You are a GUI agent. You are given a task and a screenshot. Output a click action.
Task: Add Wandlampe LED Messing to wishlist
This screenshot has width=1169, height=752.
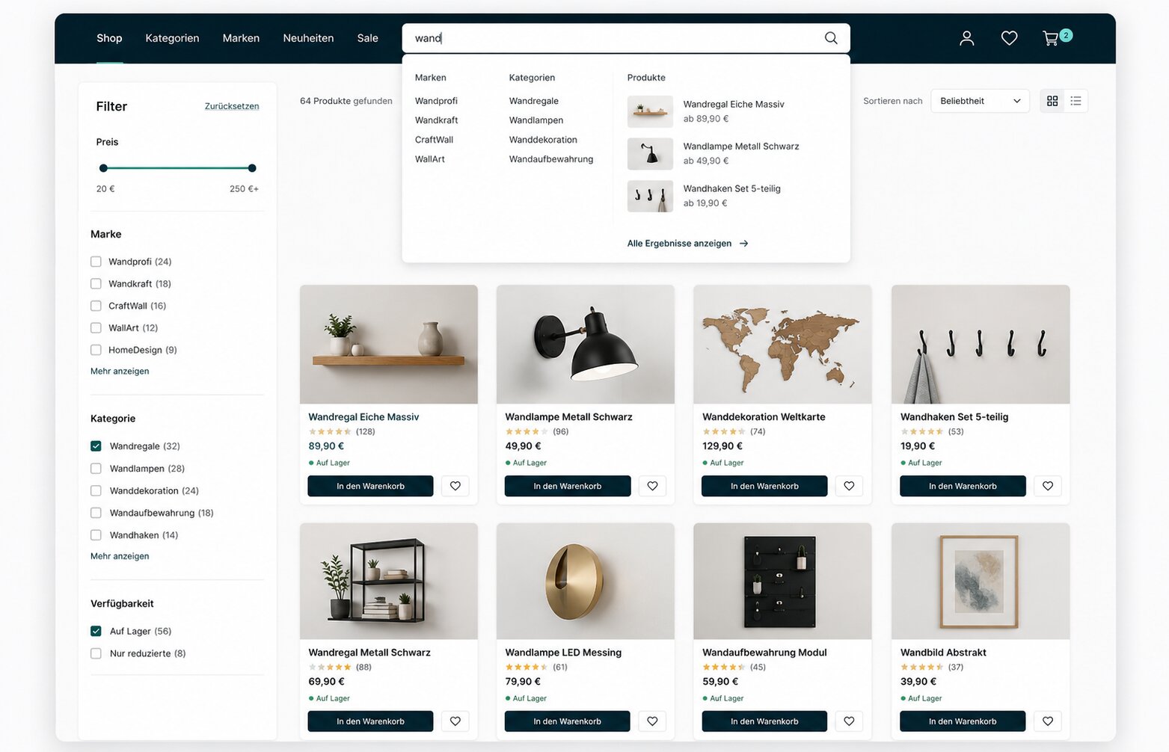click(x=652, y=721)
